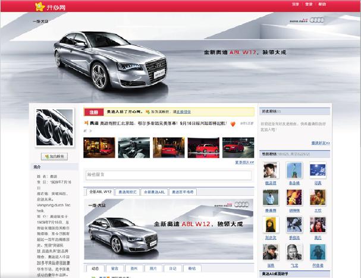Open fan avatar of man in dark shirt
361x278 pixels.
pos(271,170)
